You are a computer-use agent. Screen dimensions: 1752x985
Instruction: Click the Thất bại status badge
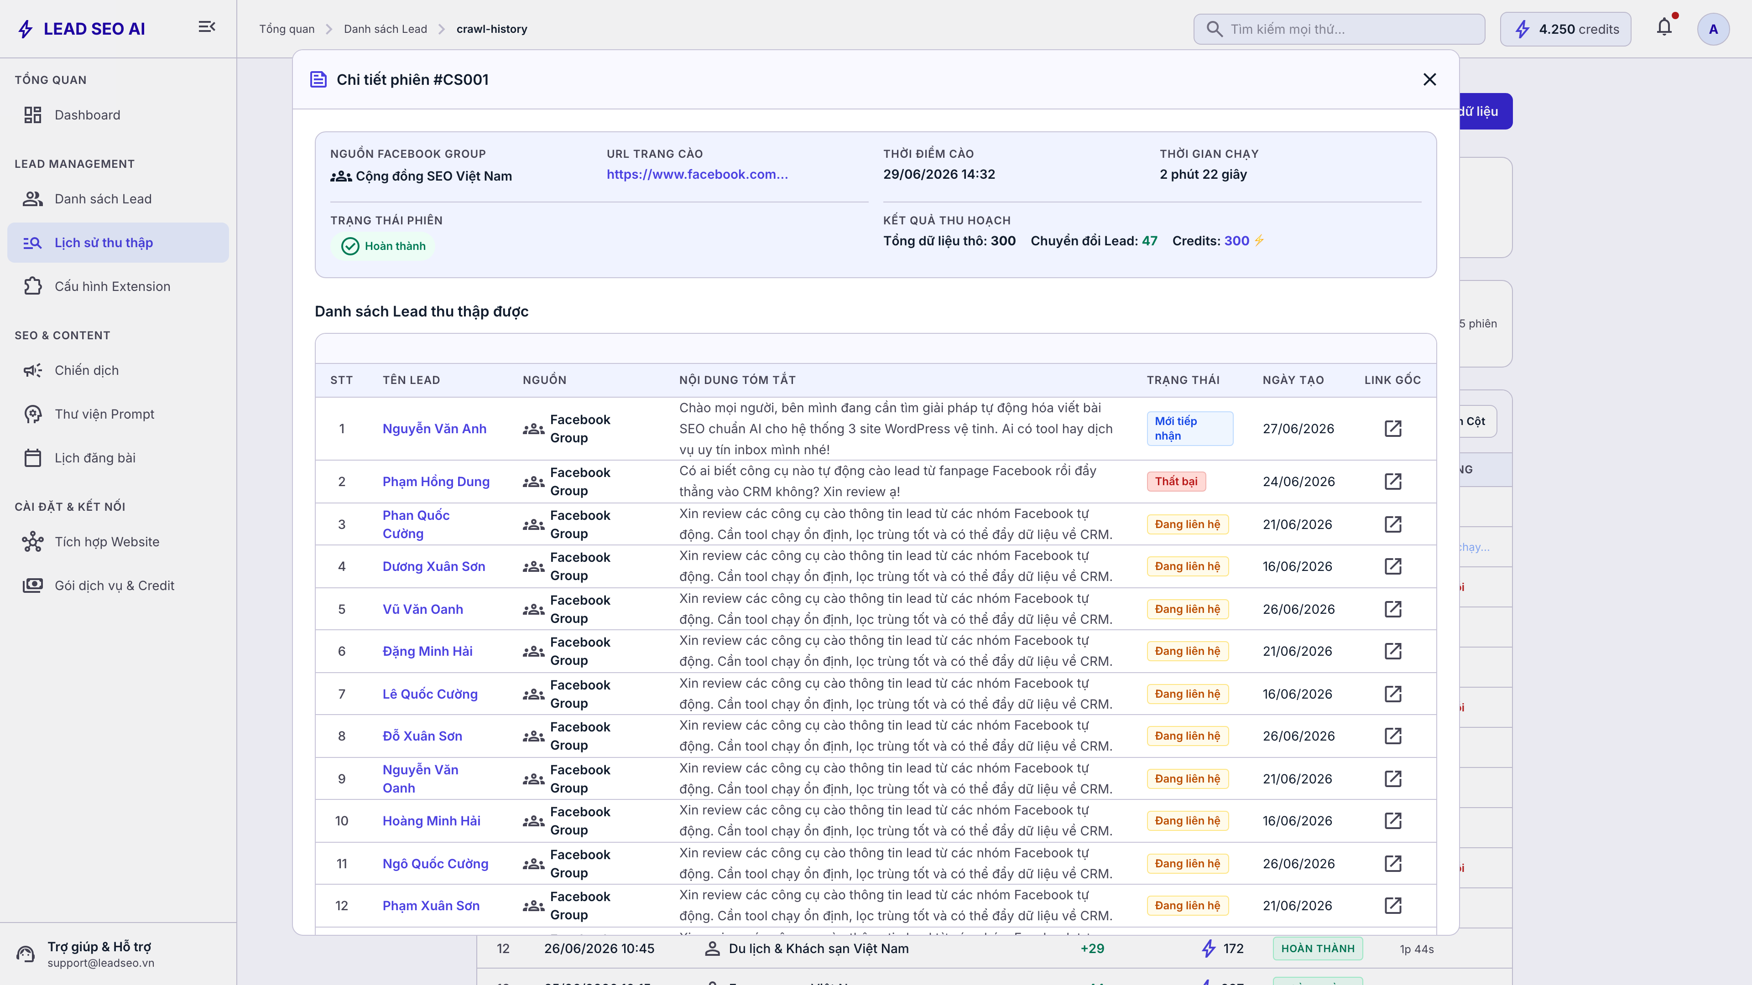coord(1176,481)
